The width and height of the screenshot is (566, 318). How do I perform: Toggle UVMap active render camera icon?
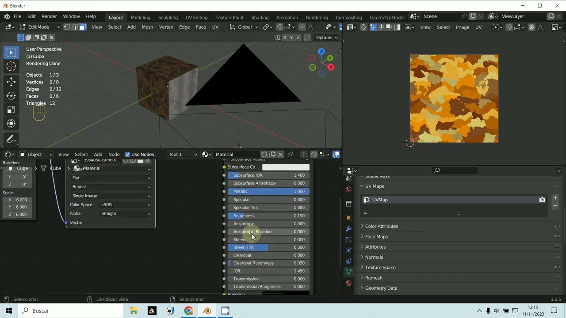[542, 200]
